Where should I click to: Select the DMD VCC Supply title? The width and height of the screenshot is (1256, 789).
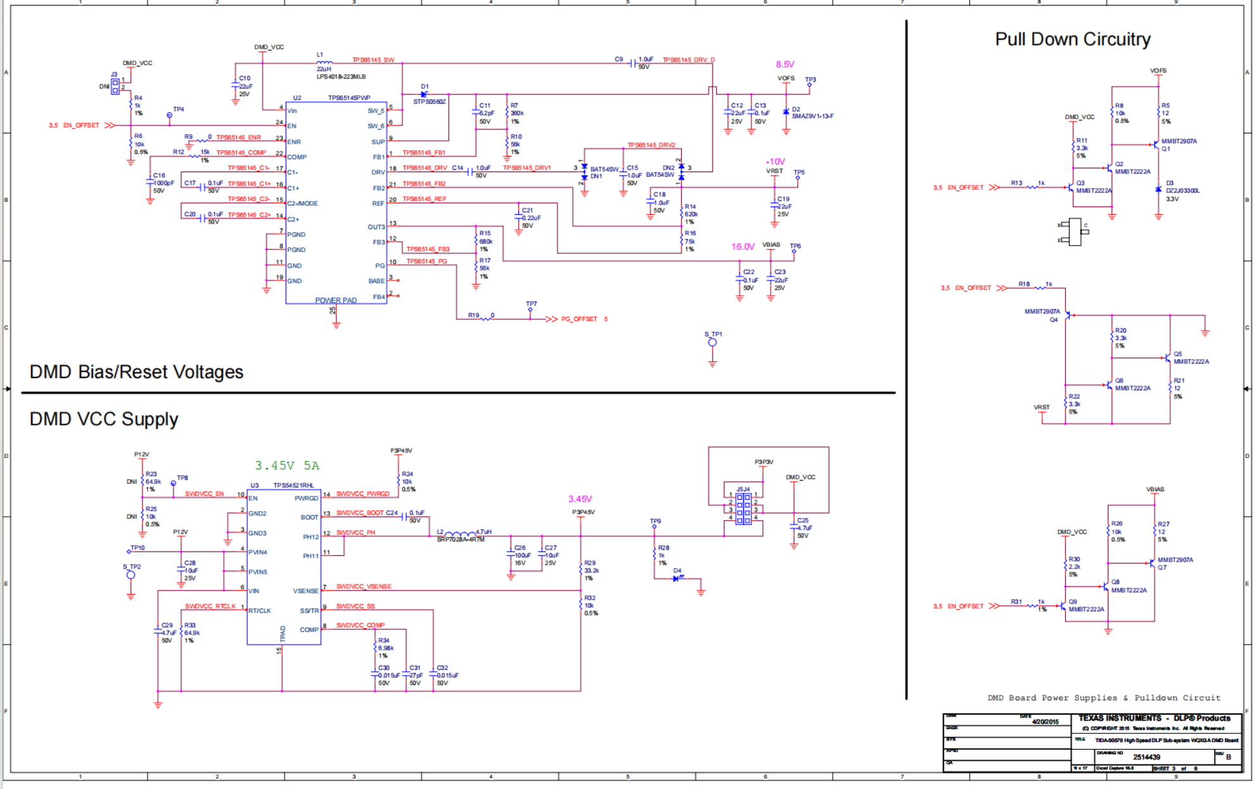[104, 419]
